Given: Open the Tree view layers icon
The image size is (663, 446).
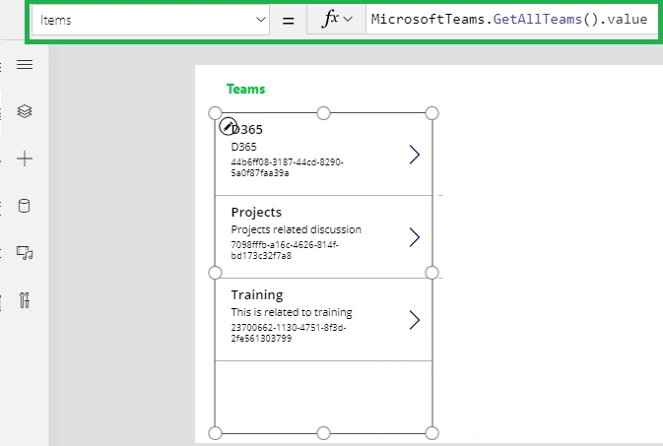Looking at the screenshot, I should click(25, 111).
